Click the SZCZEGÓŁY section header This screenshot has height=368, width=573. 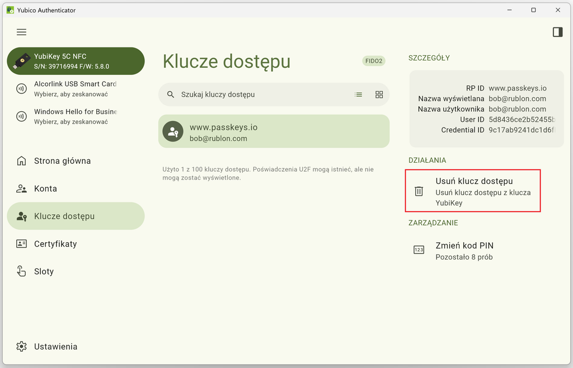coord(429,58)
